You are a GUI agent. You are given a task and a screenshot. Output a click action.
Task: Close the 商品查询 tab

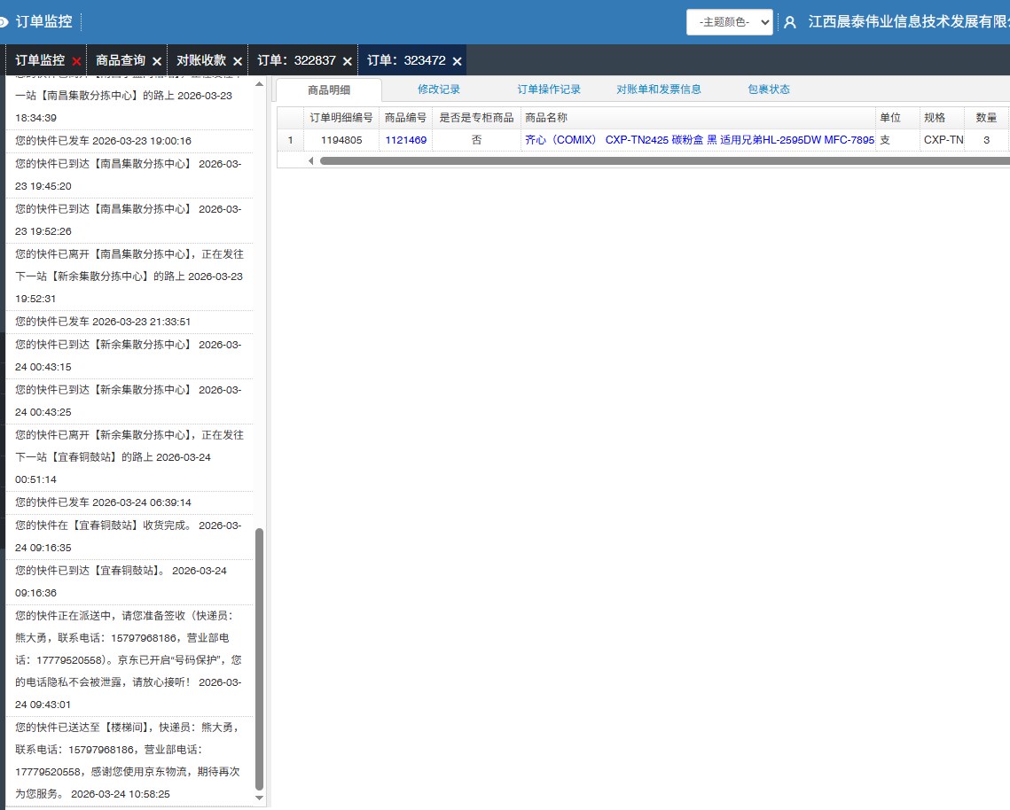[x=157, y=61]
